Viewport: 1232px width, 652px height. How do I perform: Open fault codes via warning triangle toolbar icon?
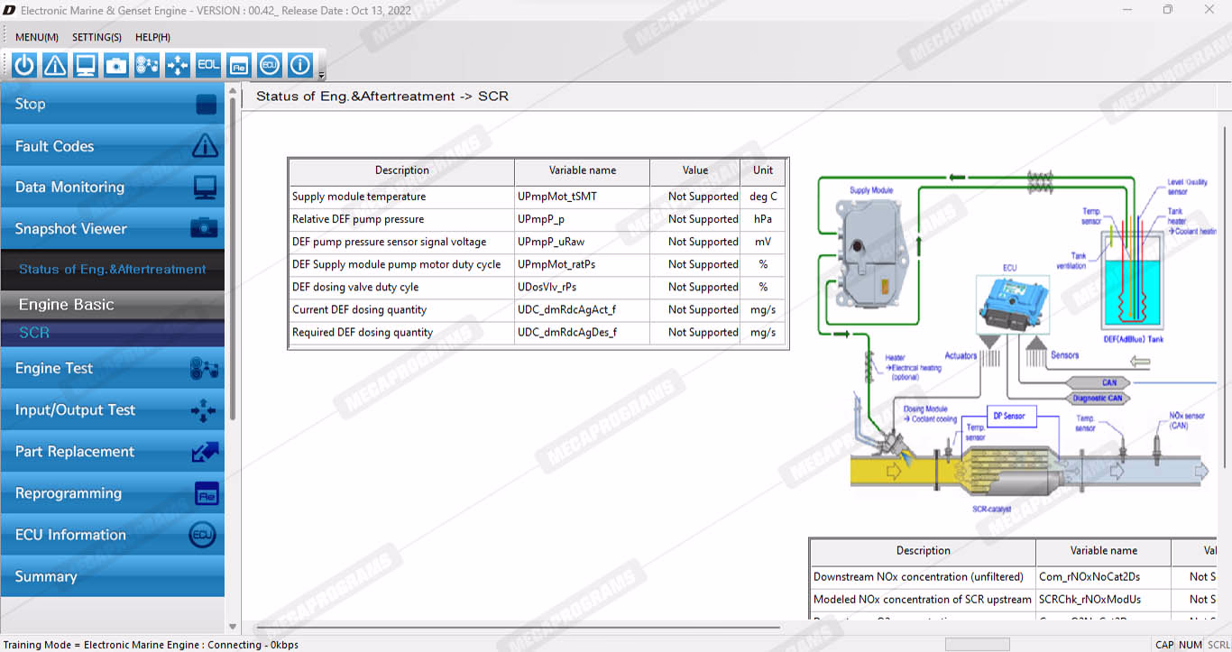55,65
